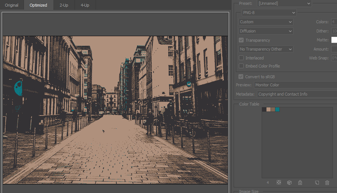
Task: Click the white Matte color swatch
Action: [x=334, y=40]
